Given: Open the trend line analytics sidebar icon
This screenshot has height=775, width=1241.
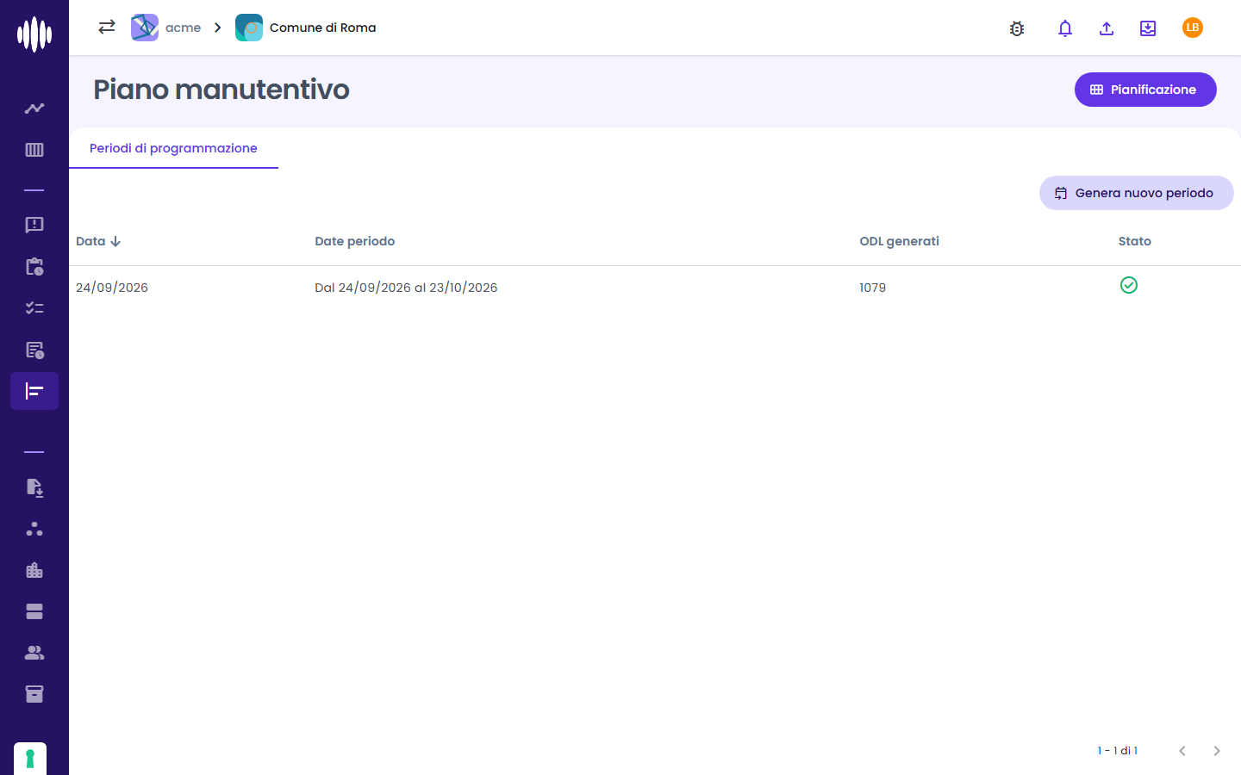Looking at the screenshot, I should point(34,108).
